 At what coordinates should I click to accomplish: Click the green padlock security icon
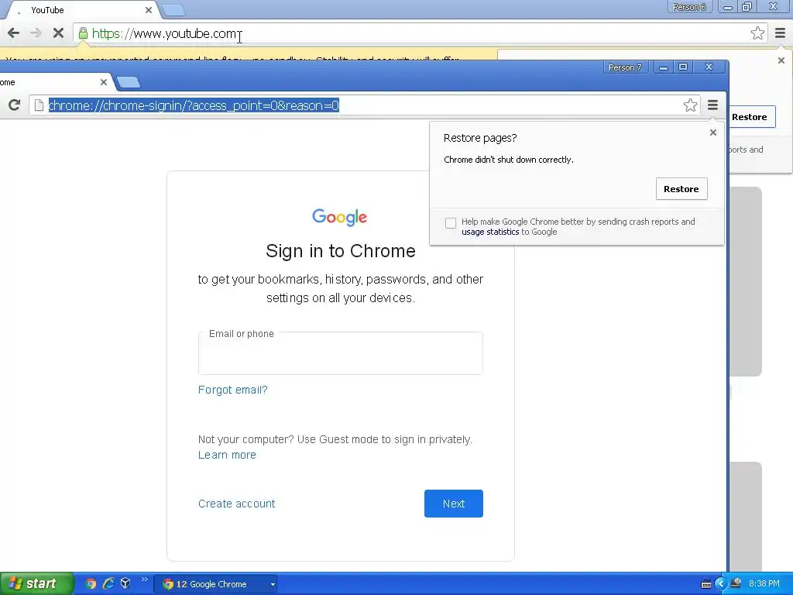coord(83,33)
